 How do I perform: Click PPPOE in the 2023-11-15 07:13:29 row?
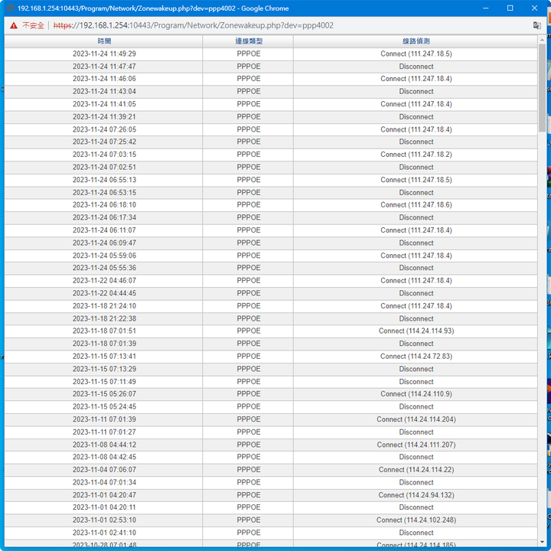pos(249,369)
